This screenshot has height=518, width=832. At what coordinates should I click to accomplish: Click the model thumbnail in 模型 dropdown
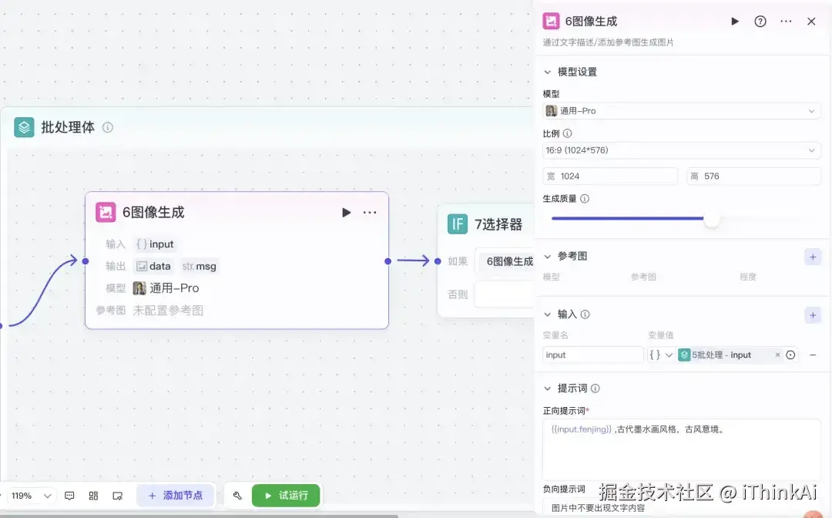552,111
